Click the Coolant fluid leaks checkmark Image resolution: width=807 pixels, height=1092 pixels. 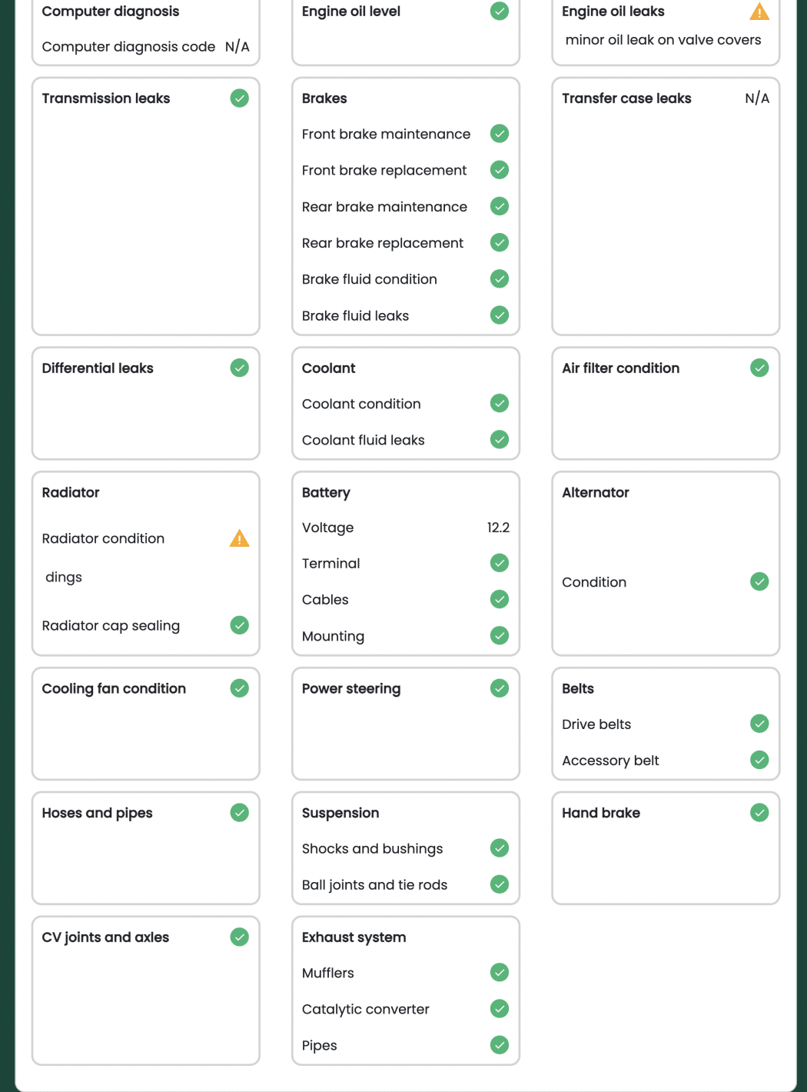[x=500, y=440]
